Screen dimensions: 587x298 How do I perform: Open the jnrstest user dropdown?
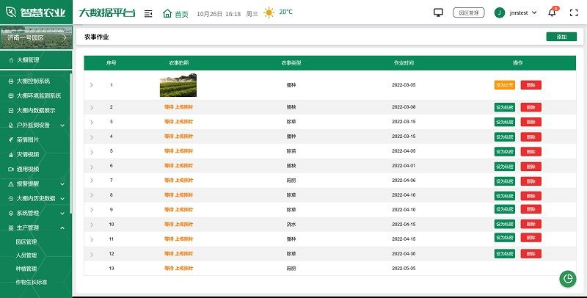[x=516, y=12]
